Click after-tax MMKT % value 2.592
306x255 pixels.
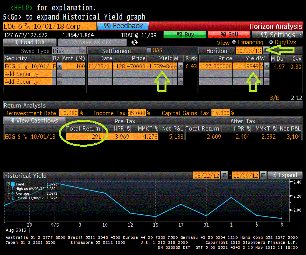pos(268,137)
